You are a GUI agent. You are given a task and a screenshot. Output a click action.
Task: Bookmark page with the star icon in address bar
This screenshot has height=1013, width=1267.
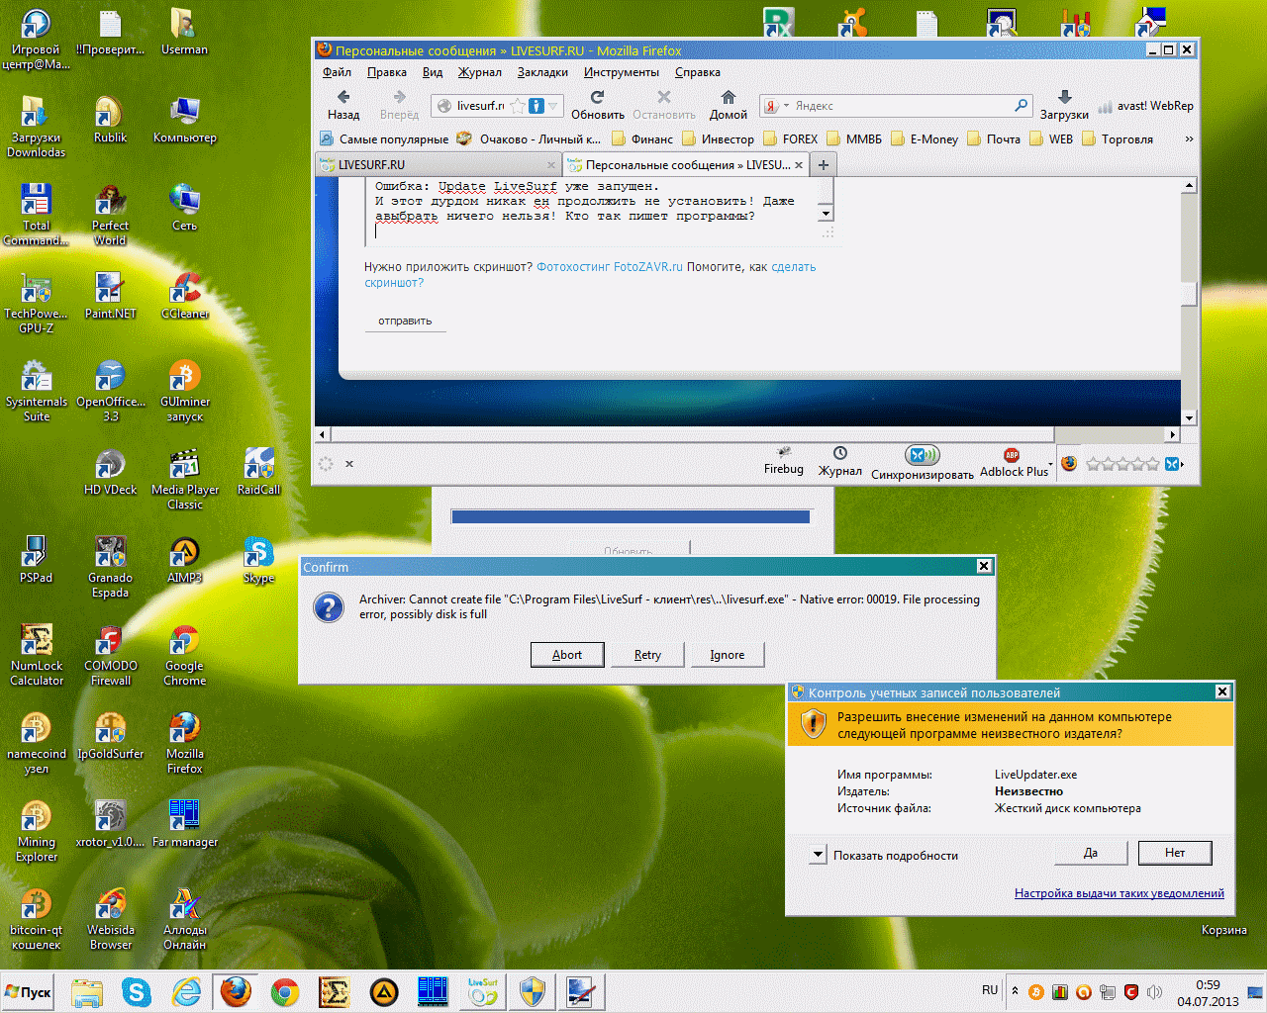(x=519, y=106)
